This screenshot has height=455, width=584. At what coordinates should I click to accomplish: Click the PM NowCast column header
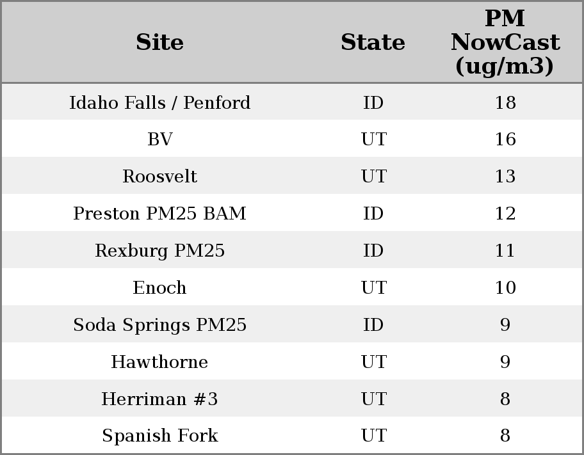click(505, 42)
